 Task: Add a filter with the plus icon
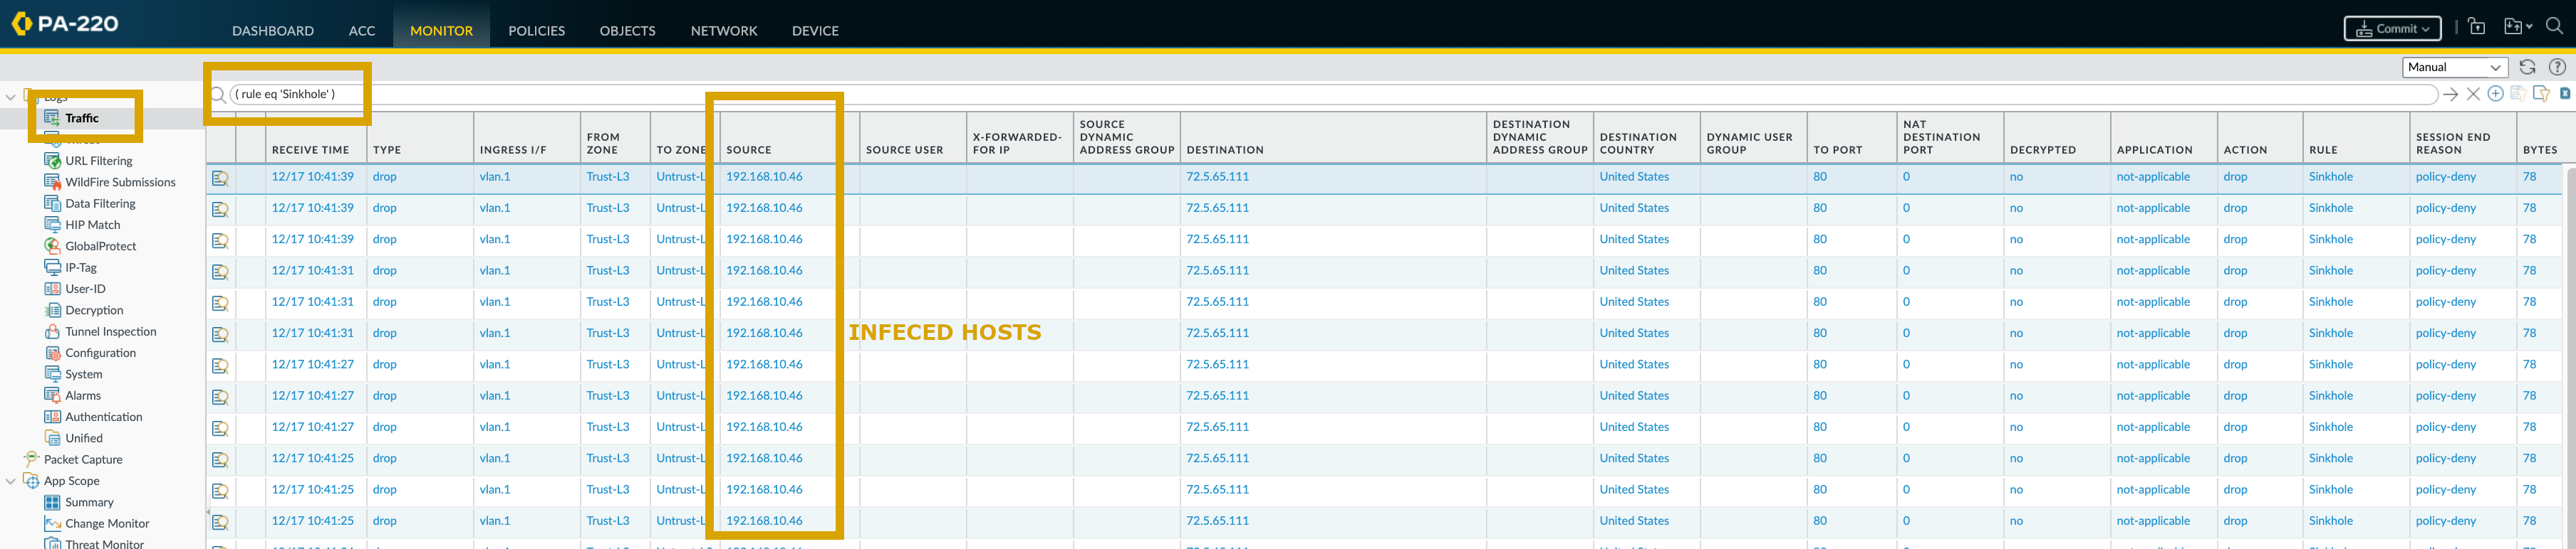coord(2495,94)
